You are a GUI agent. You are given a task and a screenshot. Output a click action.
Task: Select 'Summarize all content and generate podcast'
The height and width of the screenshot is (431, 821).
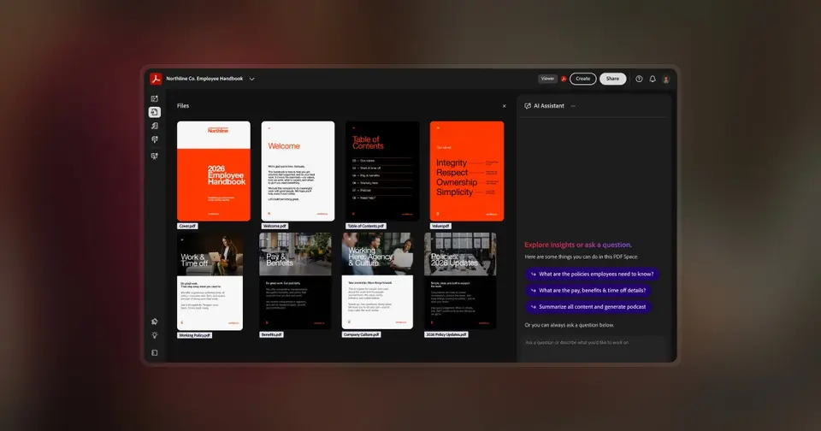[x=588, y=307]
